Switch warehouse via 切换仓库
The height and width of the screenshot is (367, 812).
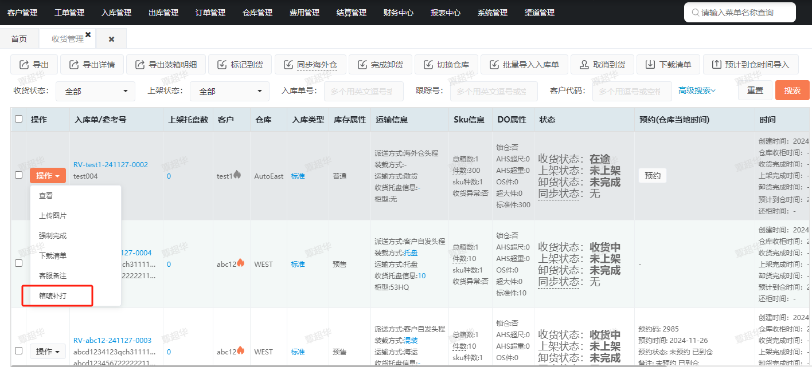(x=446, y=65)
